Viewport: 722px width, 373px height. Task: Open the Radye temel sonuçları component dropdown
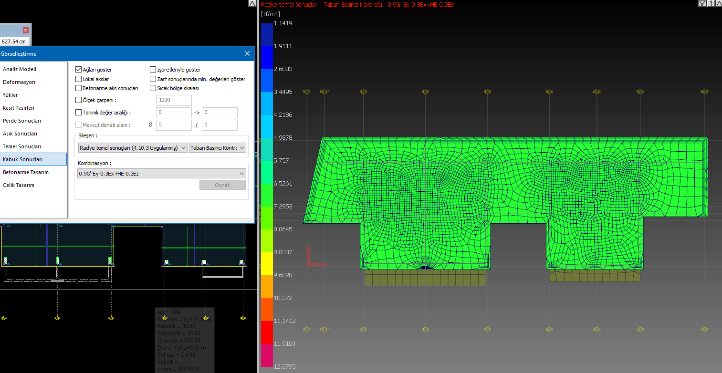pos(133,148)
